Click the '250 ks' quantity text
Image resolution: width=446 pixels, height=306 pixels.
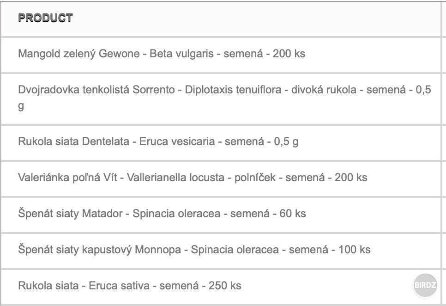click(225, 286)
